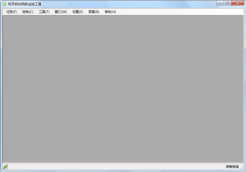Close the 网页自动刷新监控工具 window
This screenshot has width=246, height=172.
(x=237, y=3)
